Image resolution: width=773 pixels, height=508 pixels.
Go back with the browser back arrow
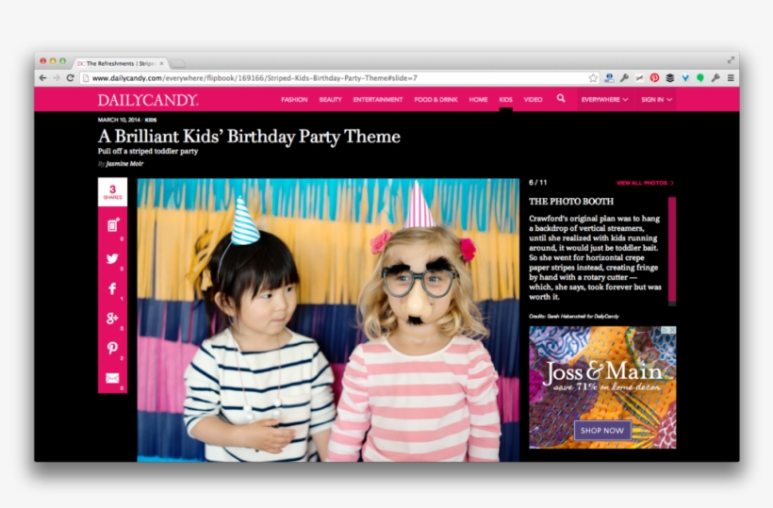tap(42, 78)
